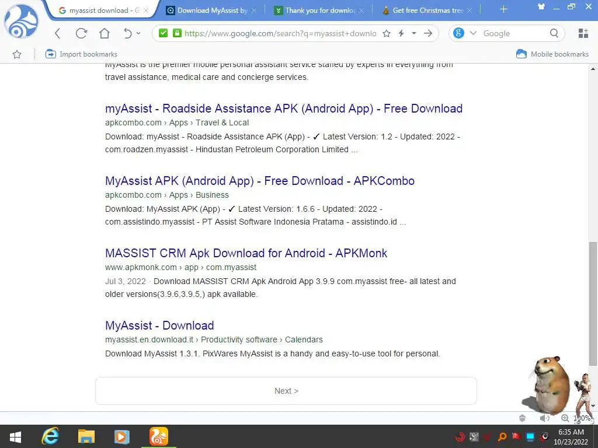
Task: Close the Thank you for downloading tab
Action: 361,10
